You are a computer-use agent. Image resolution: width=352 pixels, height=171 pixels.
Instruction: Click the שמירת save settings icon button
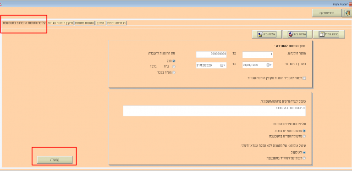click(297, 34)
